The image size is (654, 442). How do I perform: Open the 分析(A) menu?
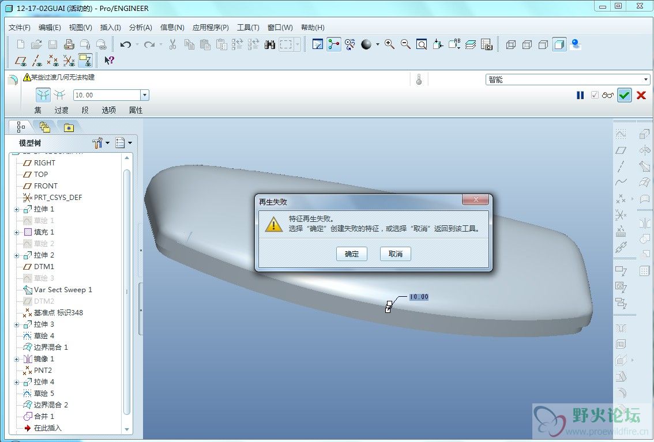[x=141, y=28]
